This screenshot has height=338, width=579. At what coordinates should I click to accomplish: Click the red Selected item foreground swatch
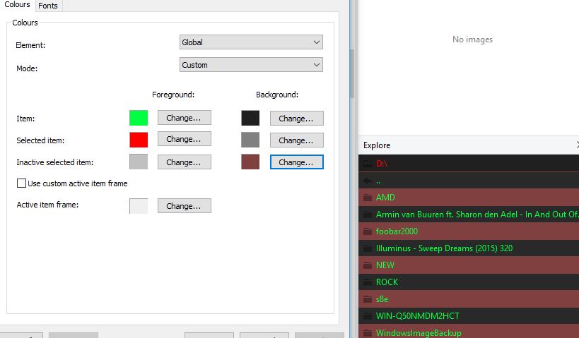tap(139, 140)
